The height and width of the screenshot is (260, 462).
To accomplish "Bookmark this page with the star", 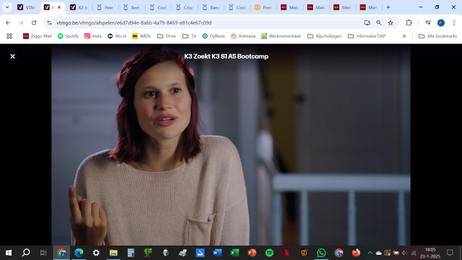I will (390, 23).
